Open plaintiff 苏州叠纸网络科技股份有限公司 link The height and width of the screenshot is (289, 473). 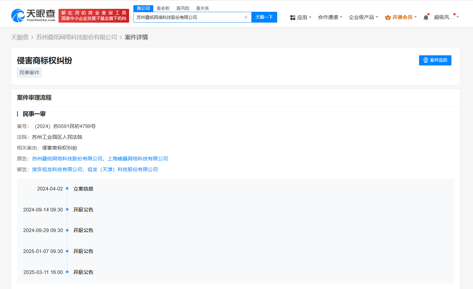coord(67,159)
